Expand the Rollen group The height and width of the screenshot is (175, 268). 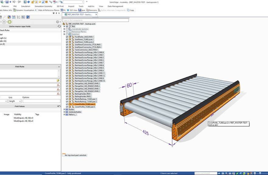tap(64, 109)
